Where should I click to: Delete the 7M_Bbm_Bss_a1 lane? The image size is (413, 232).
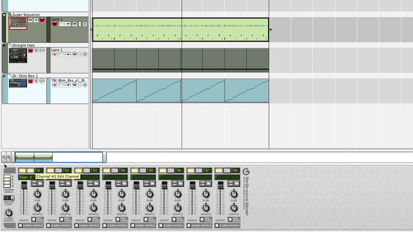click(x=85, y=85)
